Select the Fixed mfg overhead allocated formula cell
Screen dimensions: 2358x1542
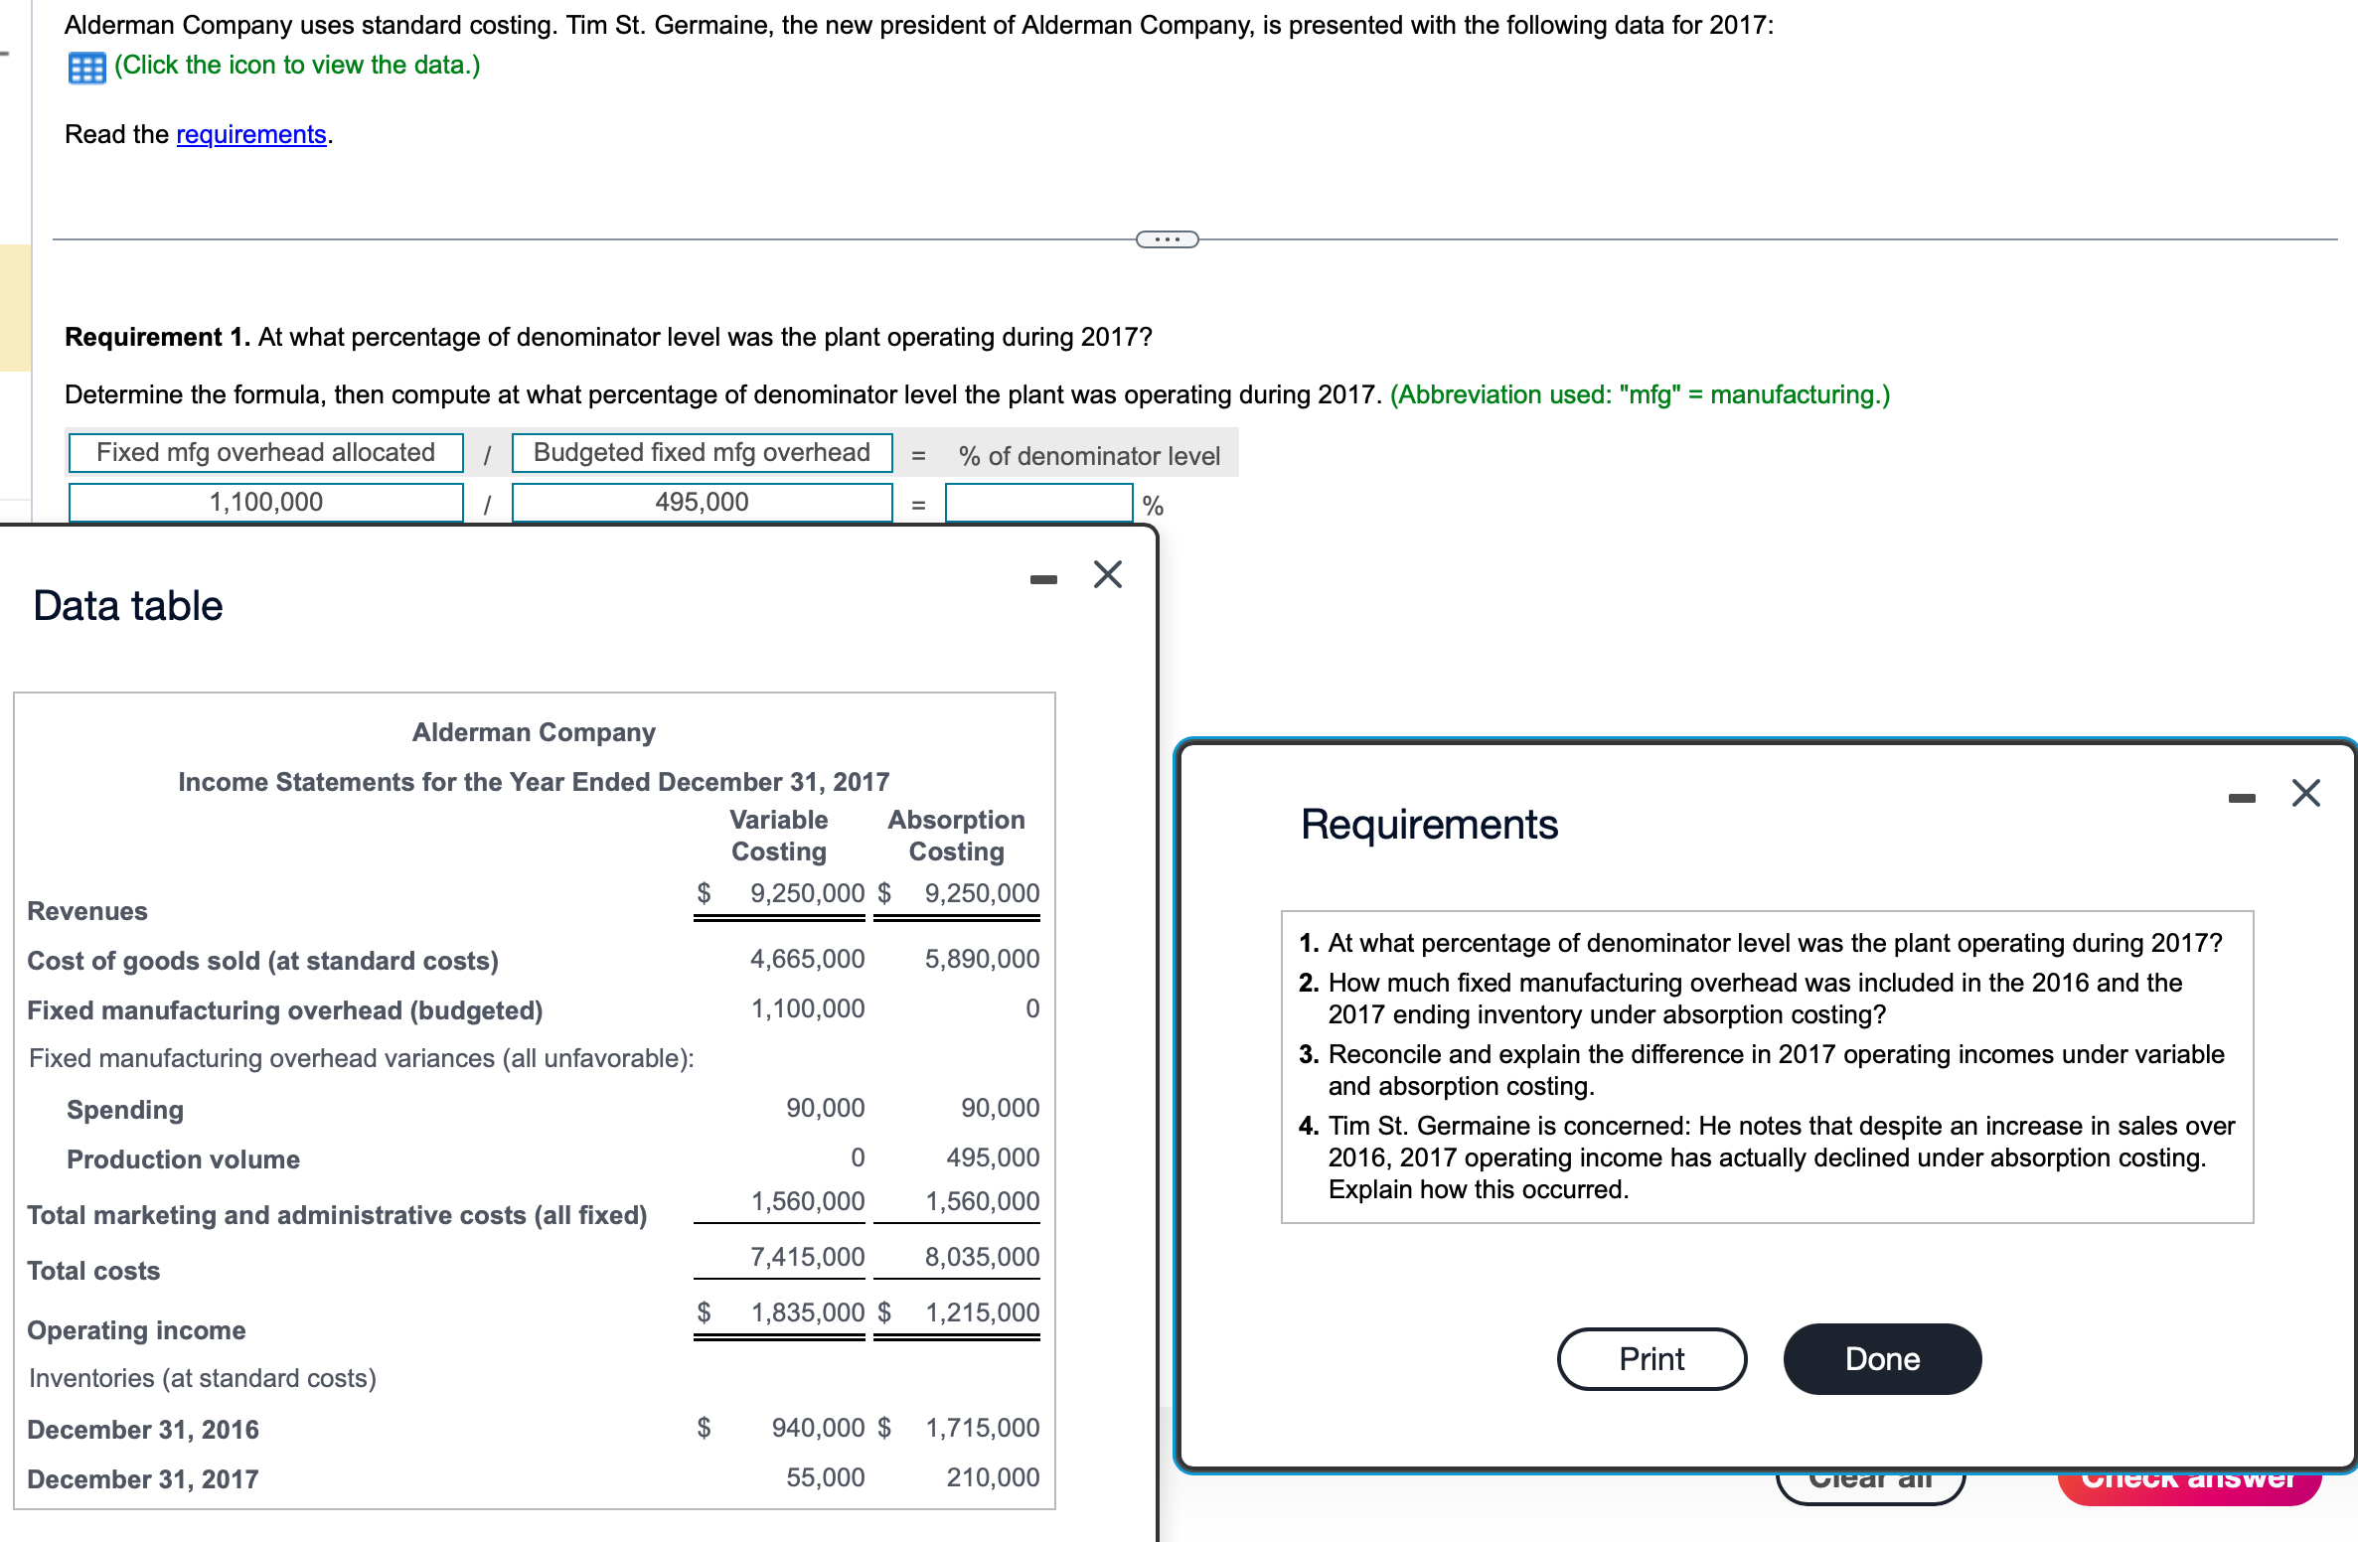click(265, 453)
